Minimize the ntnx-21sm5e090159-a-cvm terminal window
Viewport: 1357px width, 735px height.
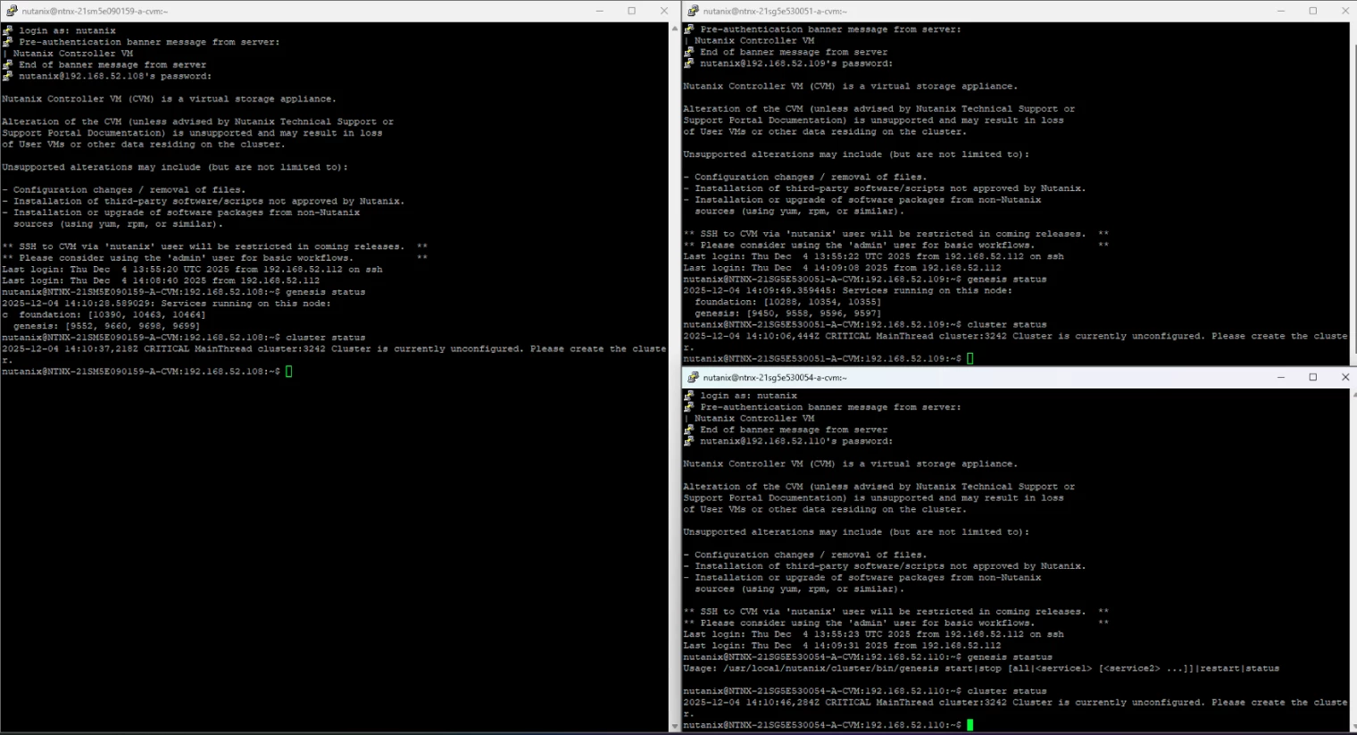point(600,12)
